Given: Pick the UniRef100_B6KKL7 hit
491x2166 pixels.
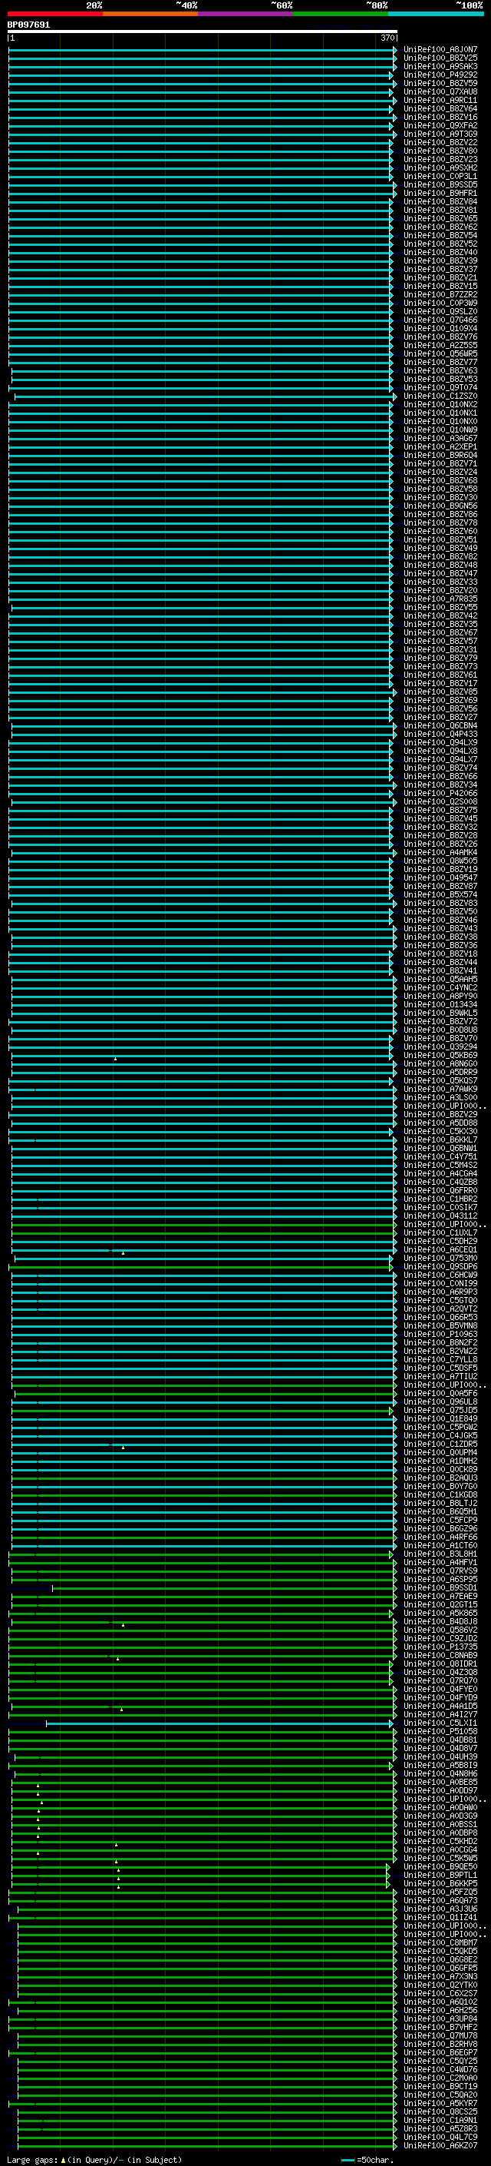Looking at the screenshot, I should tap(440, 1139).
